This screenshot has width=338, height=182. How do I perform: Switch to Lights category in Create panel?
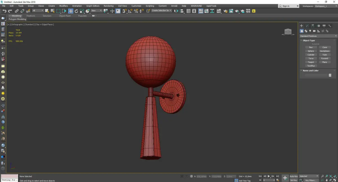click(310, 31)
